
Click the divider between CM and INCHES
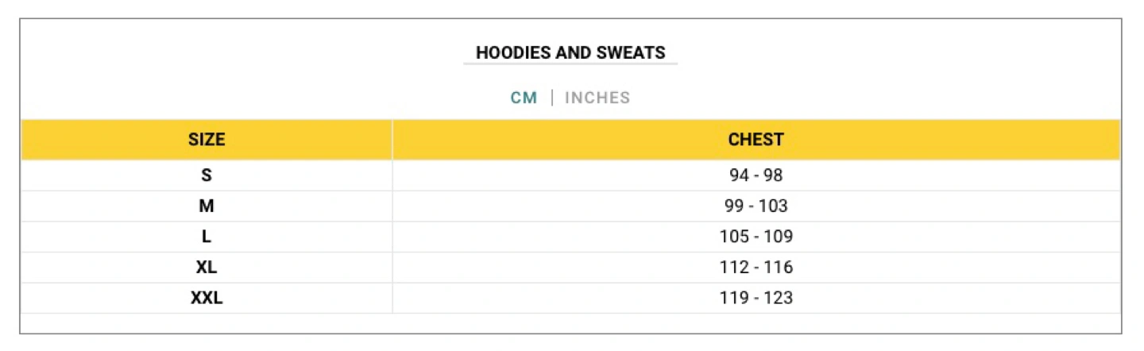(551, 98)
